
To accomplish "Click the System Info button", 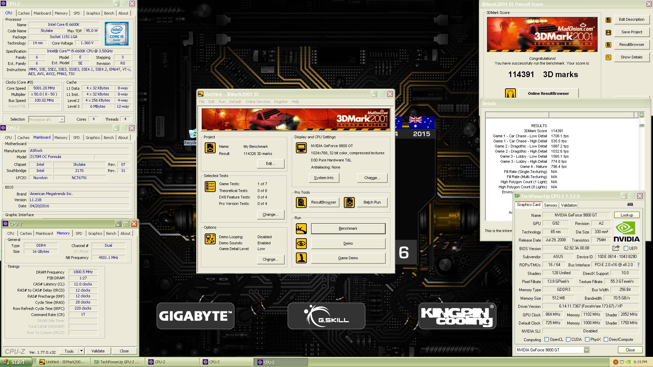I will (323, 178).
